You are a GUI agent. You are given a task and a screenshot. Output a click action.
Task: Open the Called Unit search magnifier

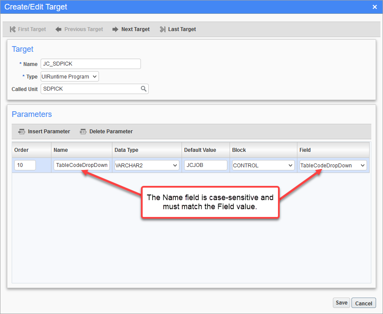point(144,89)
